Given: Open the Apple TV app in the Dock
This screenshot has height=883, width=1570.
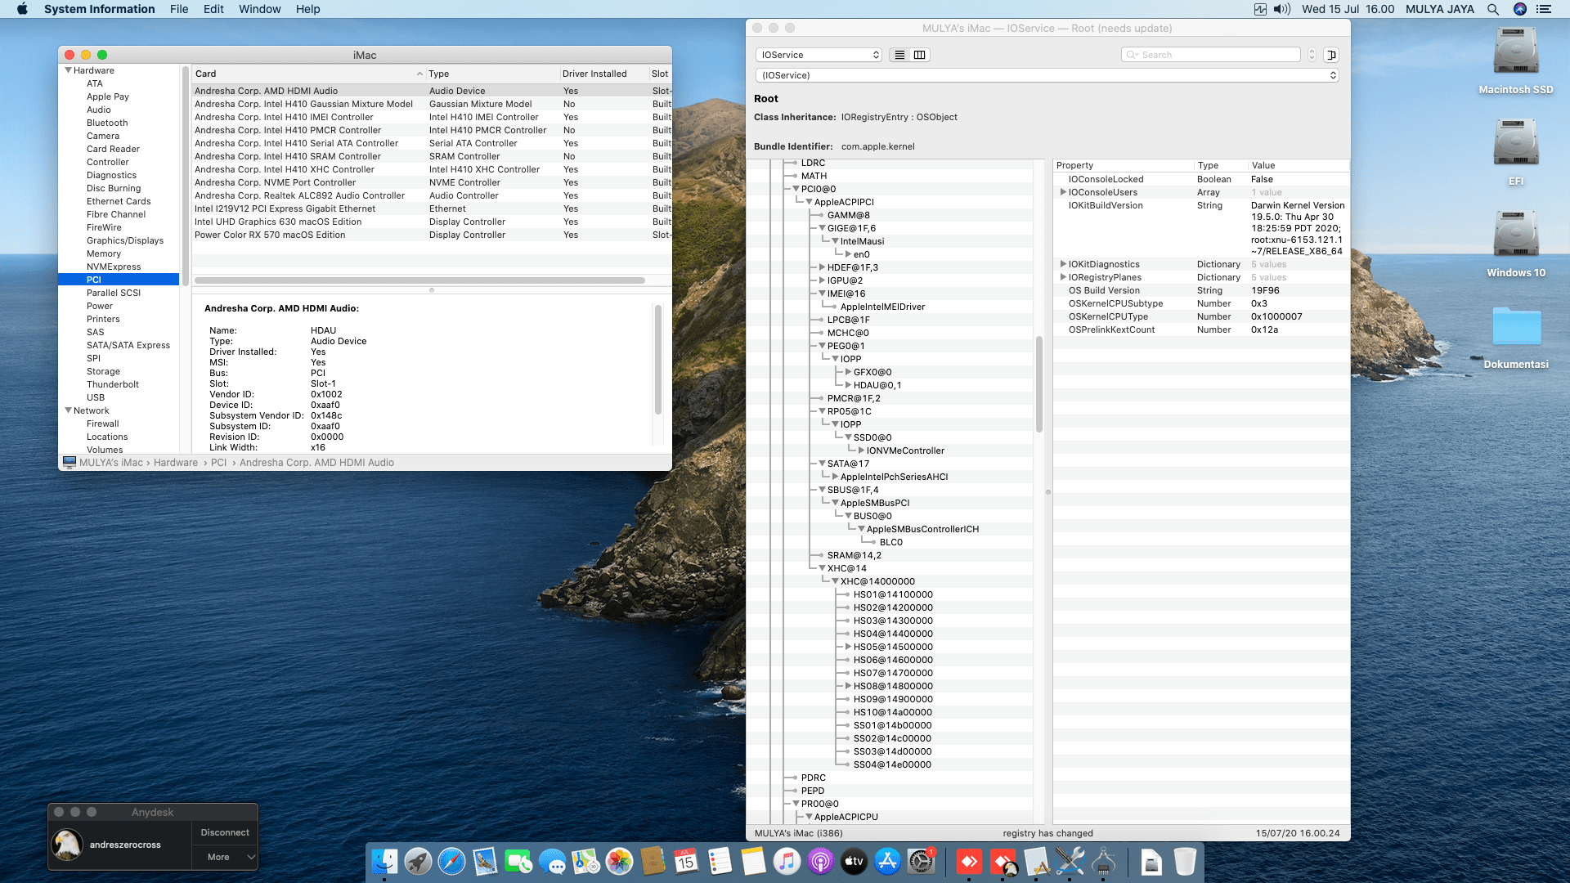Looking at the screenshot, I should [x=854, y=861].
